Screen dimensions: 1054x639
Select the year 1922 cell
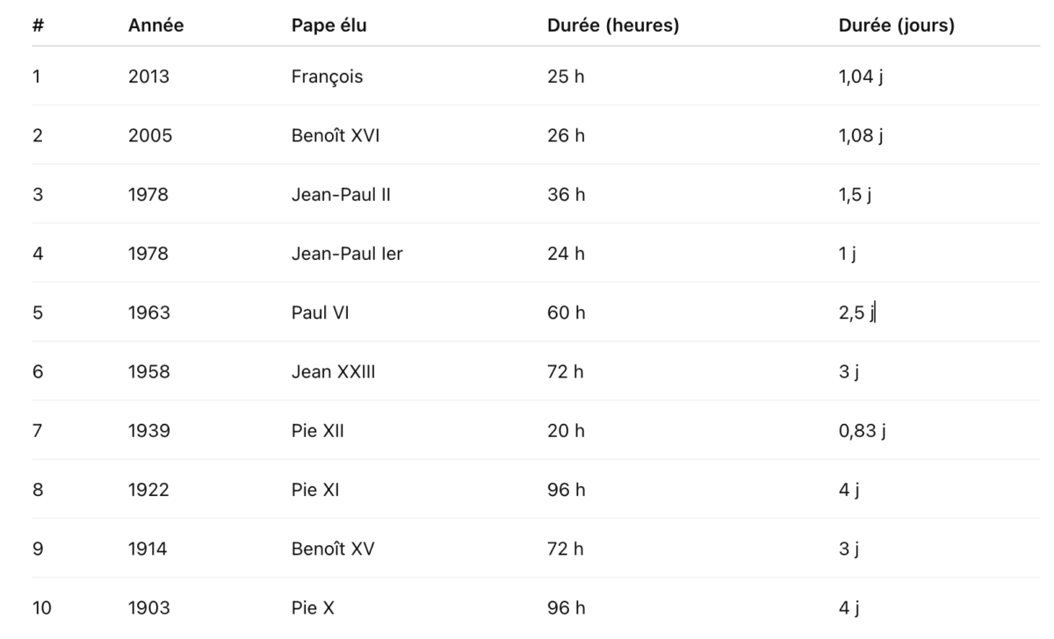[x=148, y=490]
